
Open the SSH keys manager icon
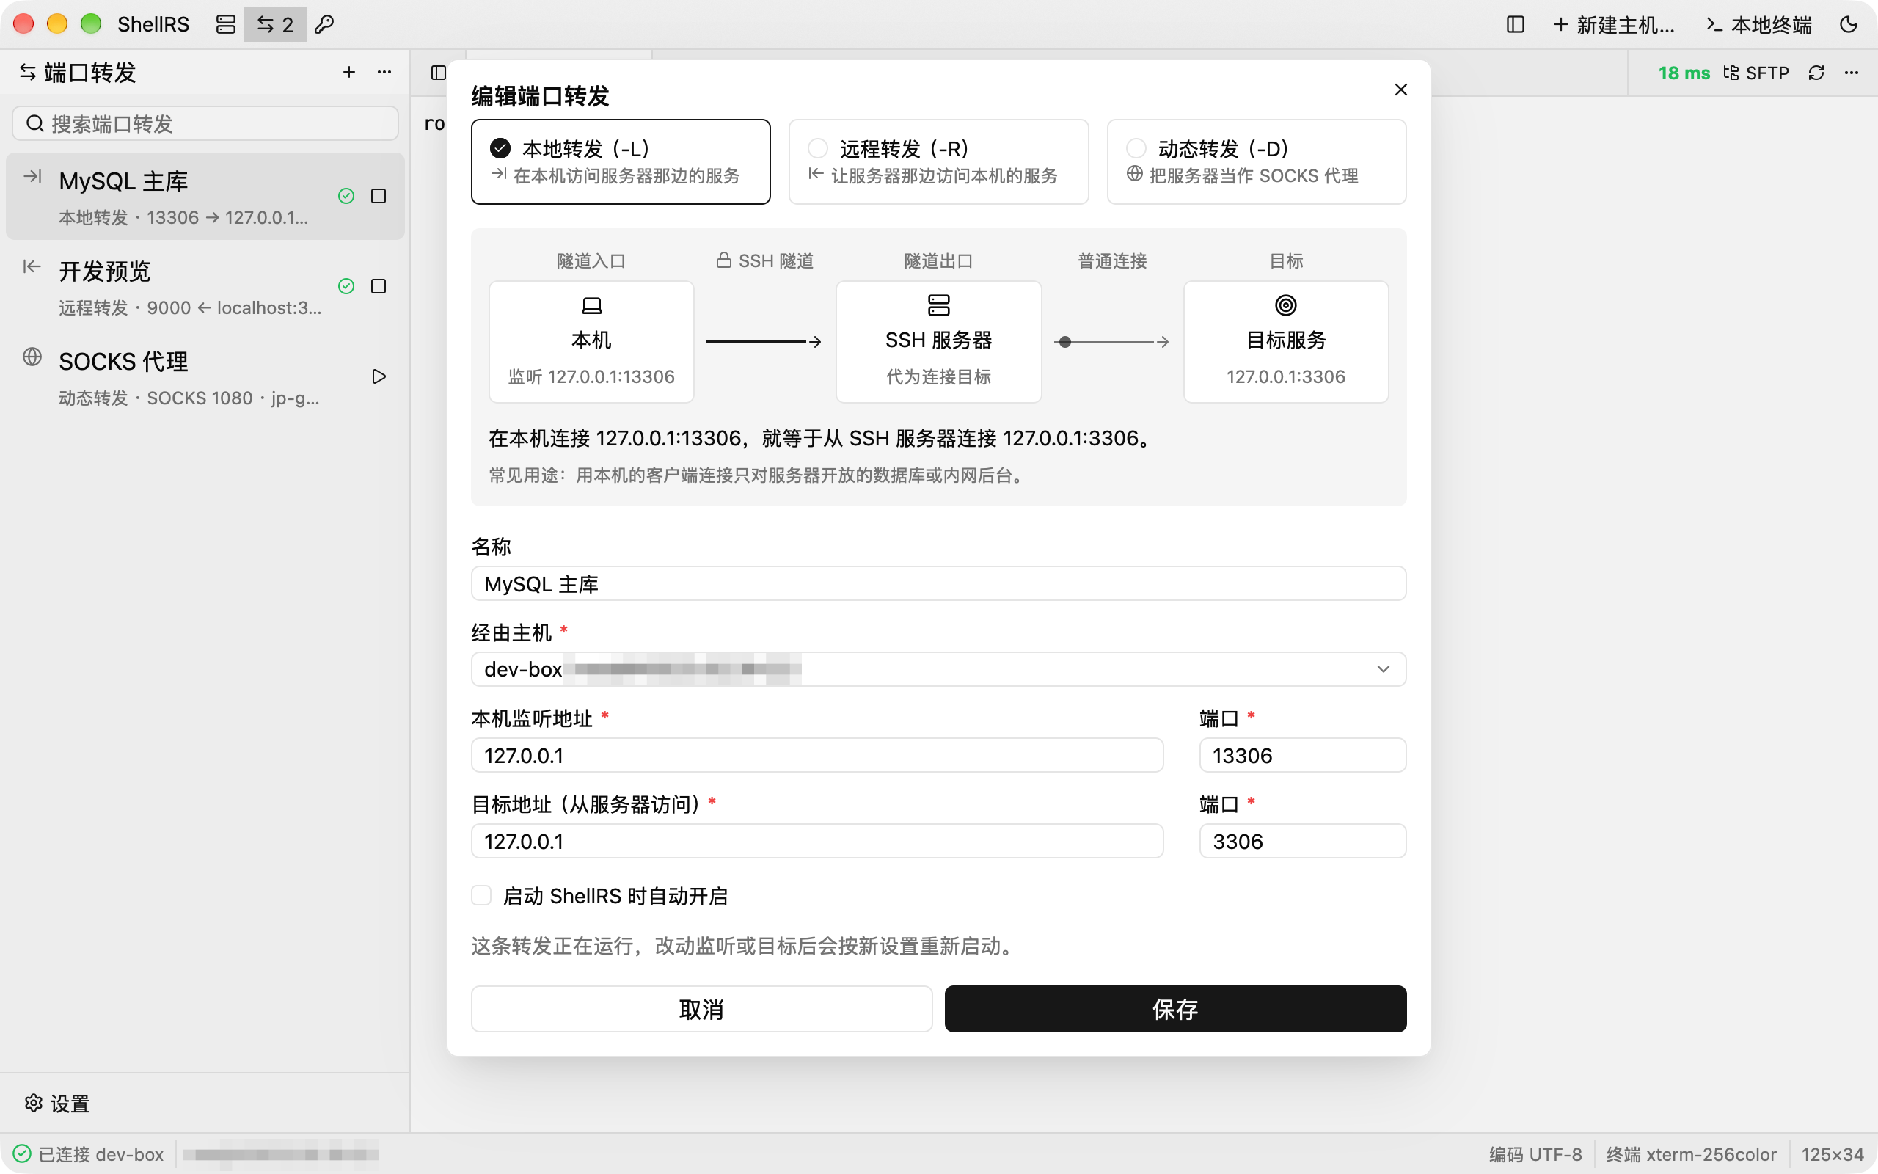(x=324, y=25)
